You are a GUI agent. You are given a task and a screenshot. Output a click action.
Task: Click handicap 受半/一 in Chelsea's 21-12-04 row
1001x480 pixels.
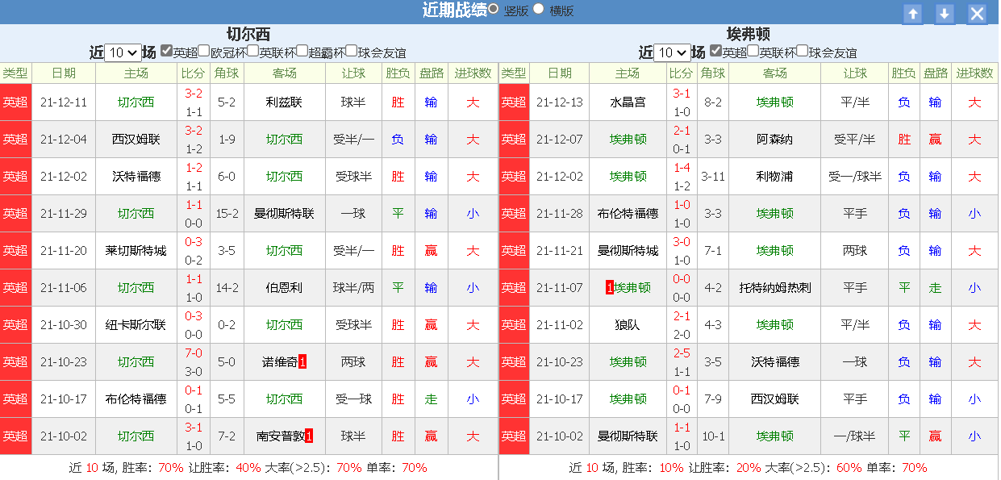[x=353, y=140]
